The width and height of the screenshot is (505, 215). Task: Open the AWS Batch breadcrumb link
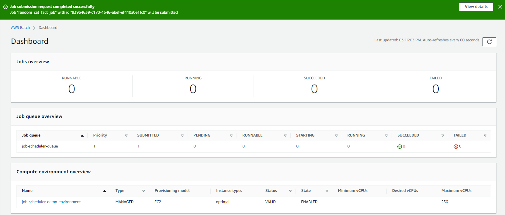(20, 28)
